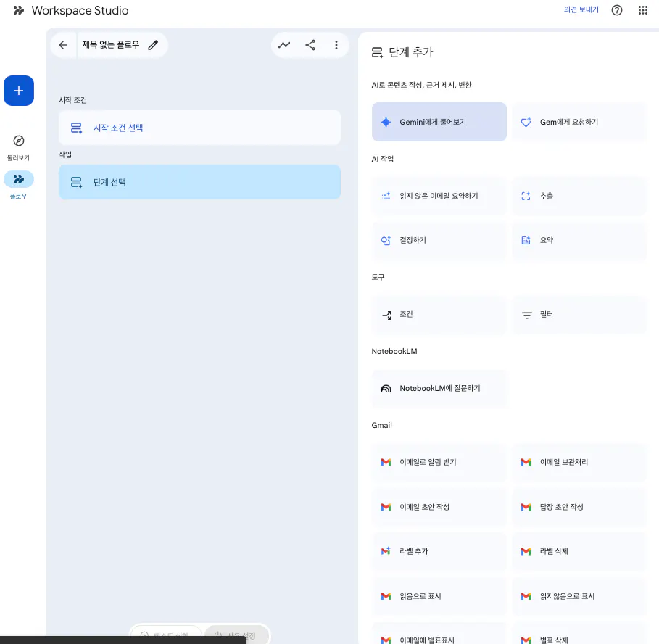Click the 요약 summary document icon

click(x=526, y=241)
